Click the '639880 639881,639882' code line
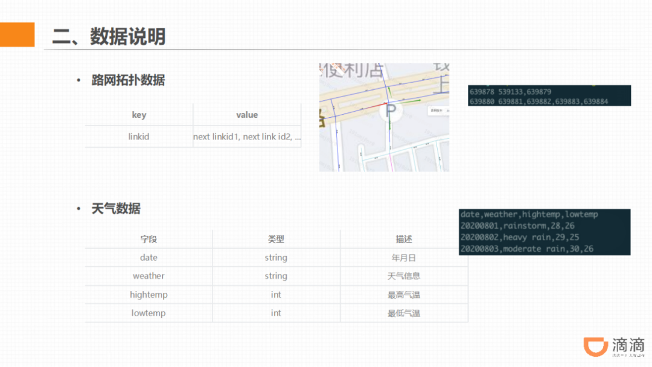This screenshot has width=652, height=367. pyautogui.click(x=539, y=101)
